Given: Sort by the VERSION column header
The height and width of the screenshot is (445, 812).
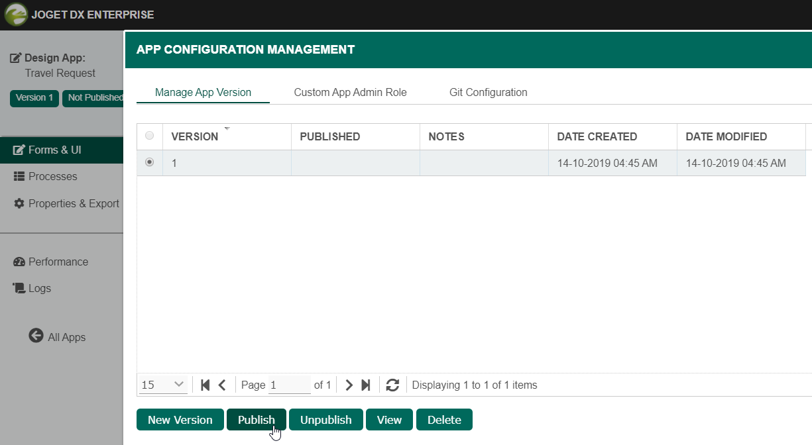Looking at the screenshot, I should coord(195,137).
